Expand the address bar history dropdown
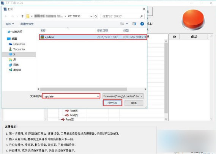 tap(91, 16)
